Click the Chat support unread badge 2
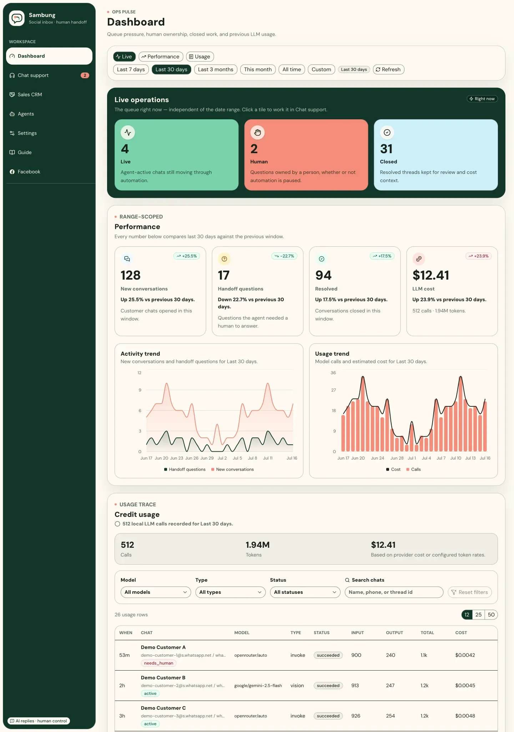Viewport: 514px width, 732px height. [85, 75]
